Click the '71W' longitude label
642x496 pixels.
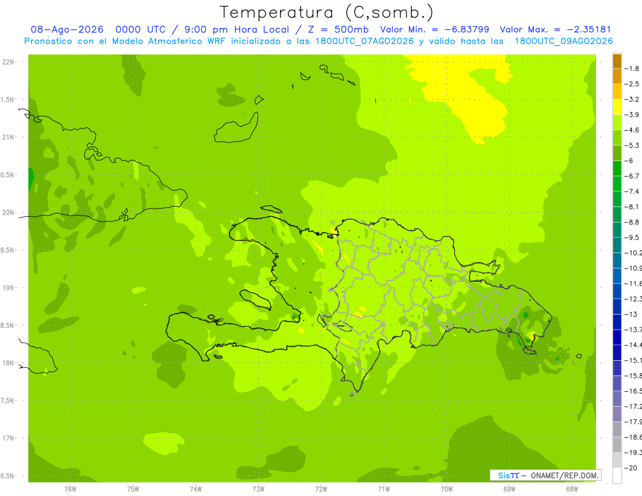[384, 489]
